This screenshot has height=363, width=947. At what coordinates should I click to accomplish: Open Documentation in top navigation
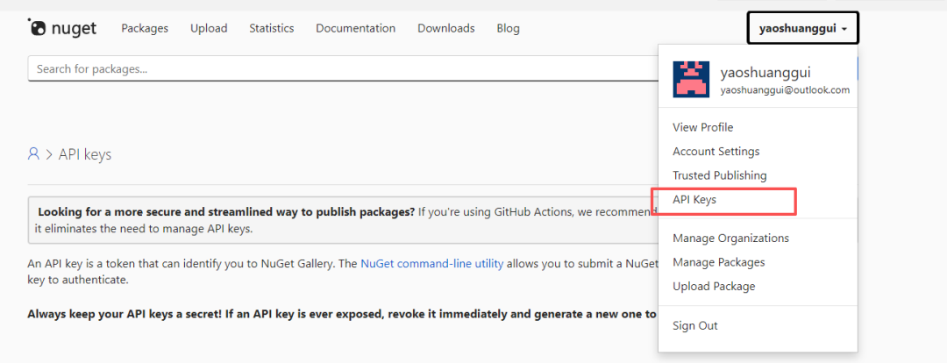point(356,28)
